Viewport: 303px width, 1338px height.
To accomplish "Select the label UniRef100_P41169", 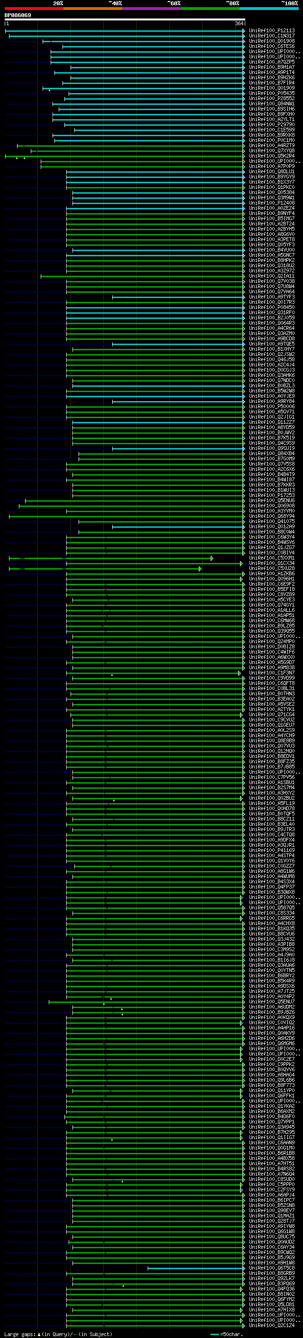I will tap(271, 851).
